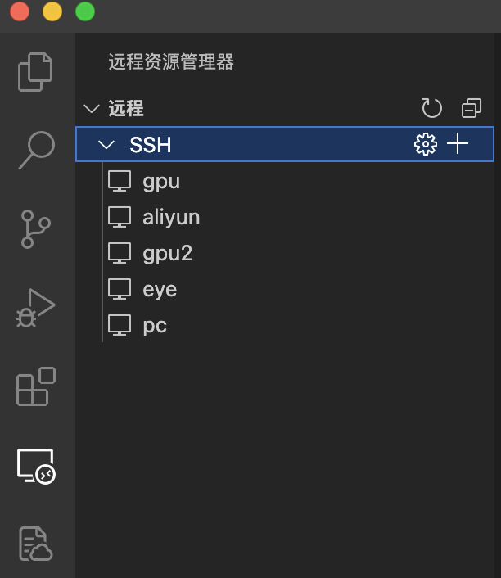This screenshot has width=501, height=578.
Task: Select the eye host entry
Action: (285, 290)
